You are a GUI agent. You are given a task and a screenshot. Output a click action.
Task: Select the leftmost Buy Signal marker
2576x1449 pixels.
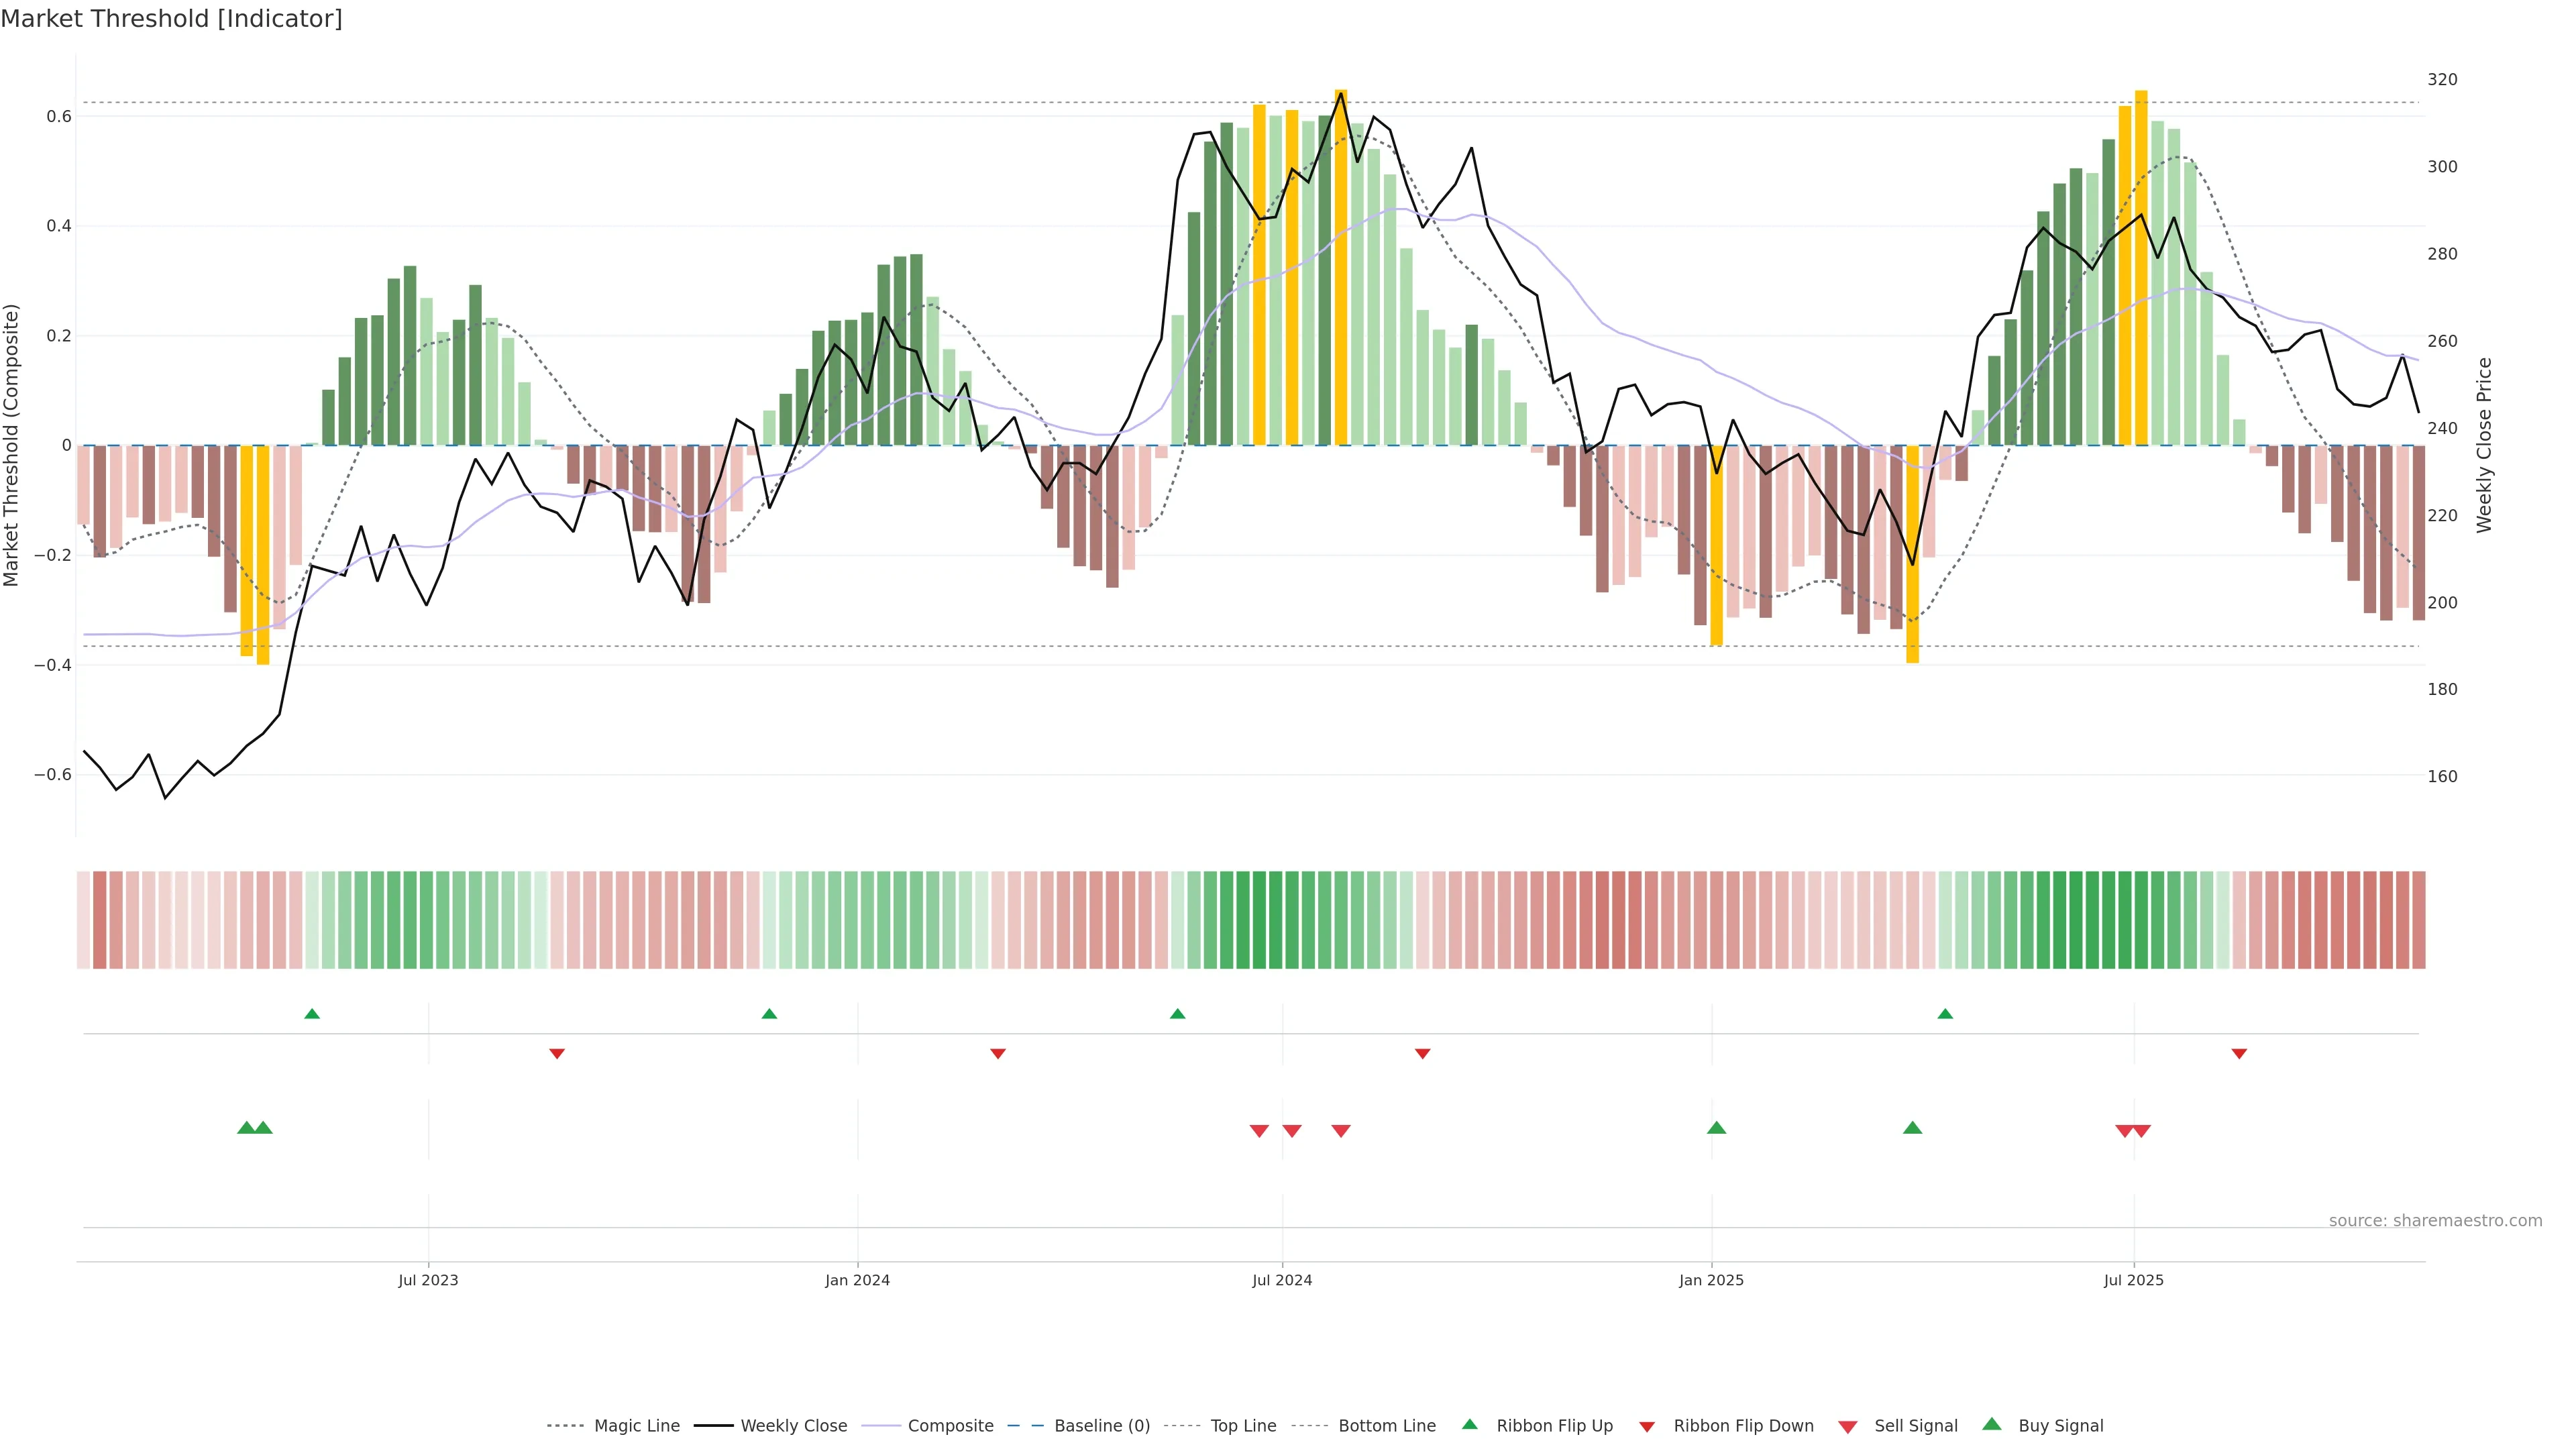click(246, 1128)
